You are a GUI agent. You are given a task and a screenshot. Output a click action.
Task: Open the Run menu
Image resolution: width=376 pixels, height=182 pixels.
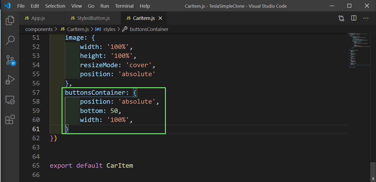pos(105,6)
